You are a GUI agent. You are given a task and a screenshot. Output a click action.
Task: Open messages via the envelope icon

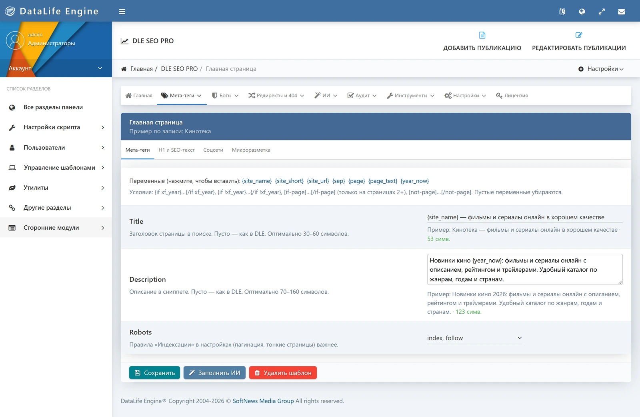[x=622, y=12]
